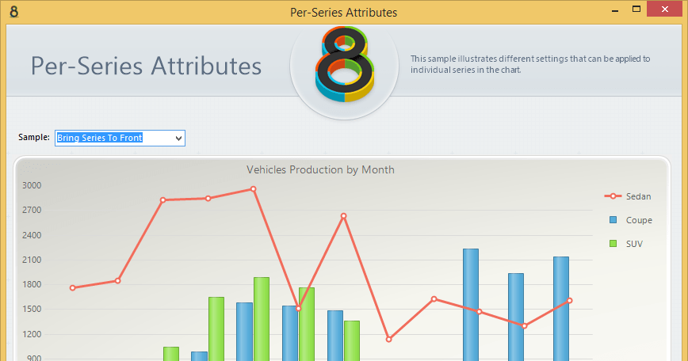Screen dimensions: 688x361
Task: Click the 1500 axis label
Action: 32,310
